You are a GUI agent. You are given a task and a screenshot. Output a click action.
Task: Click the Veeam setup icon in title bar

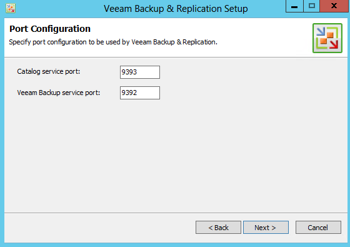tap(11, 9)
